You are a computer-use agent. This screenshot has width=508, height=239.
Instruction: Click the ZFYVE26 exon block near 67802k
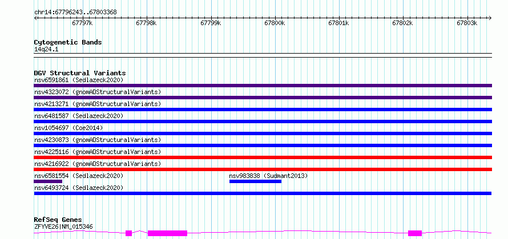[415, 233]
